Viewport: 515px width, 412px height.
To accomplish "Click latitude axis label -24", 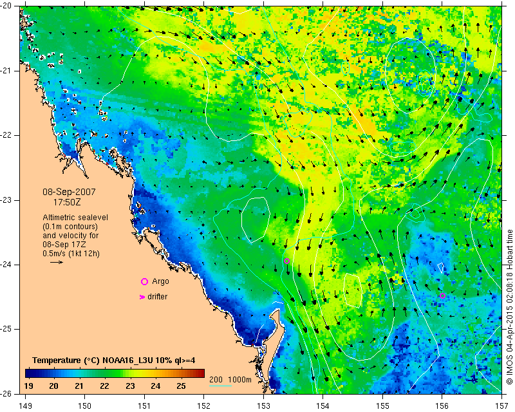I will (7, 265).
